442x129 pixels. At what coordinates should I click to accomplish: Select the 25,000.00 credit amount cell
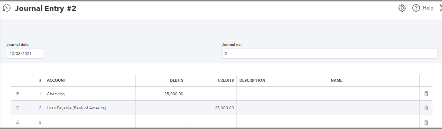pyautogui.click(x=211, y=108)
